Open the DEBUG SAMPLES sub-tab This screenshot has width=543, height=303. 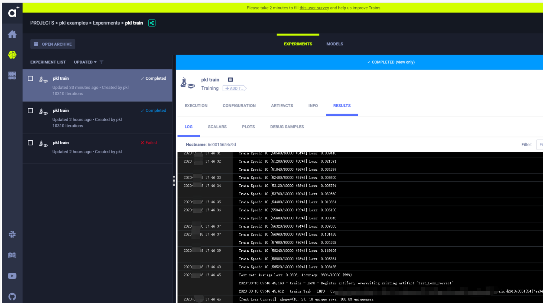[287, 127]
